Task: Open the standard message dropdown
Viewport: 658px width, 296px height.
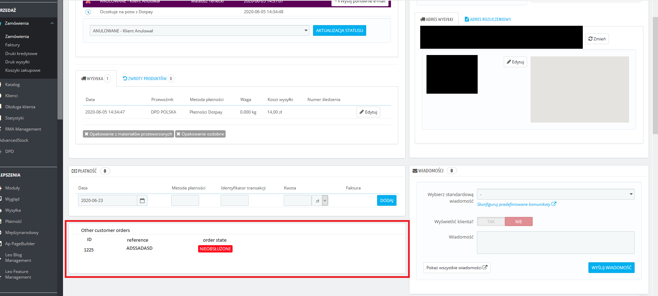Action: click(x=556, y=194)
